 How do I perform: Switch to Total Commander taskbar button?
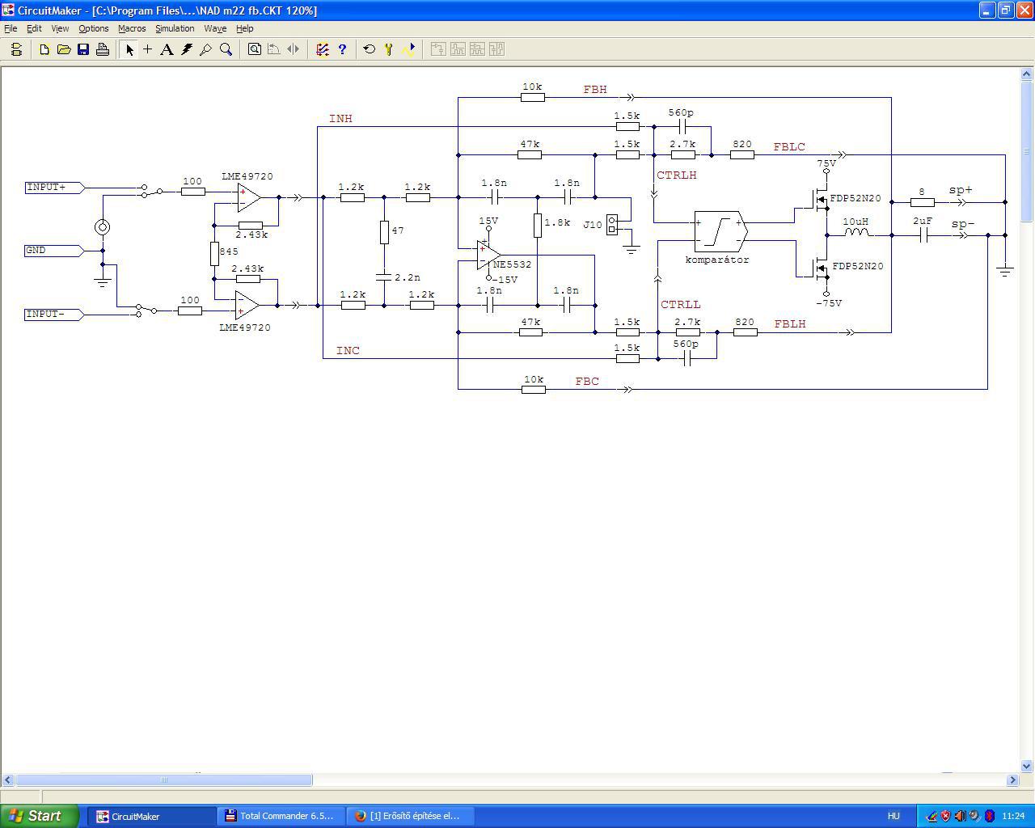(x=280, y=816)
